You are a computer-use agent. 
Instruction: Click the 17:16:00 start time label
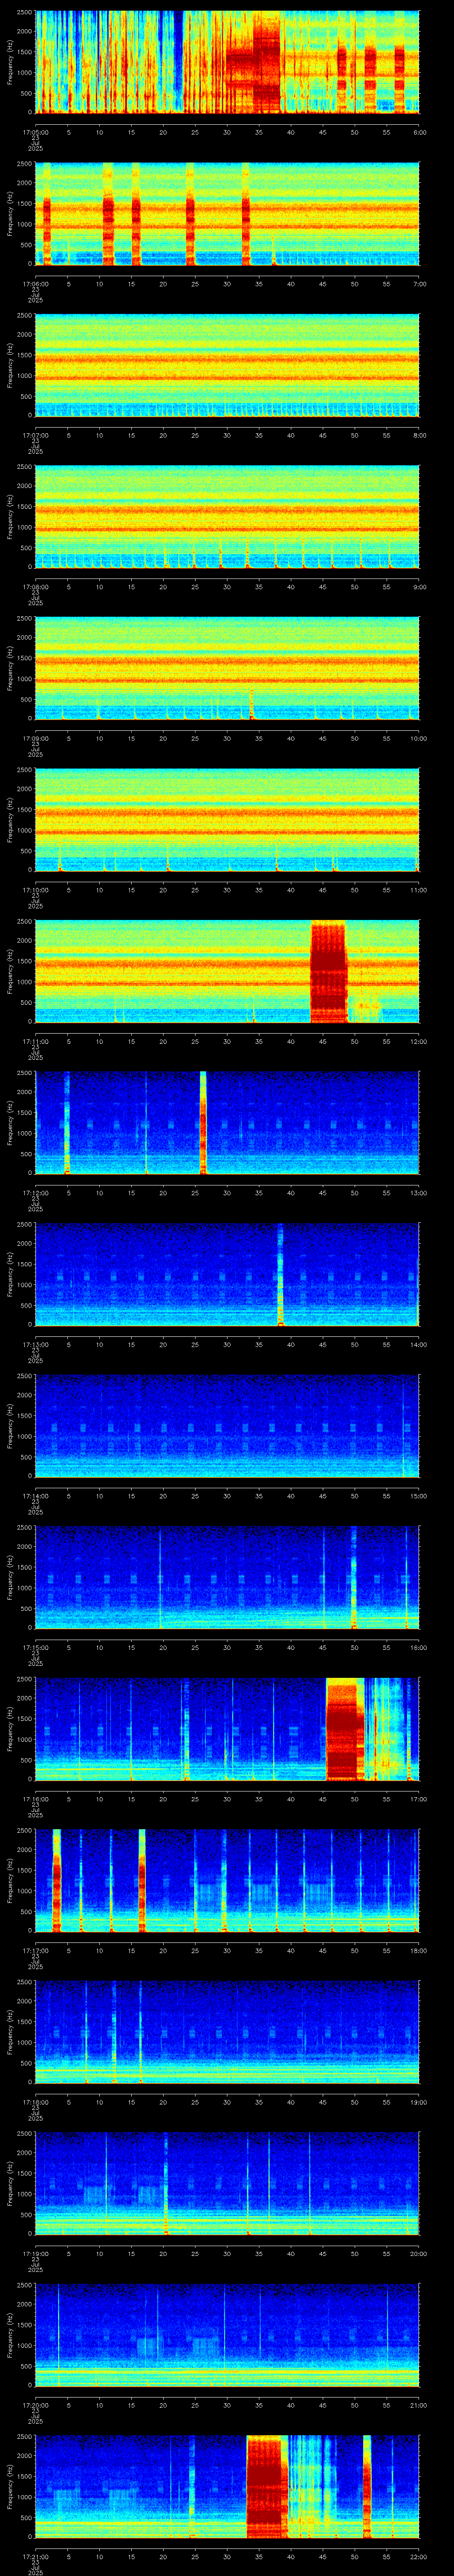coord(35,1799)
